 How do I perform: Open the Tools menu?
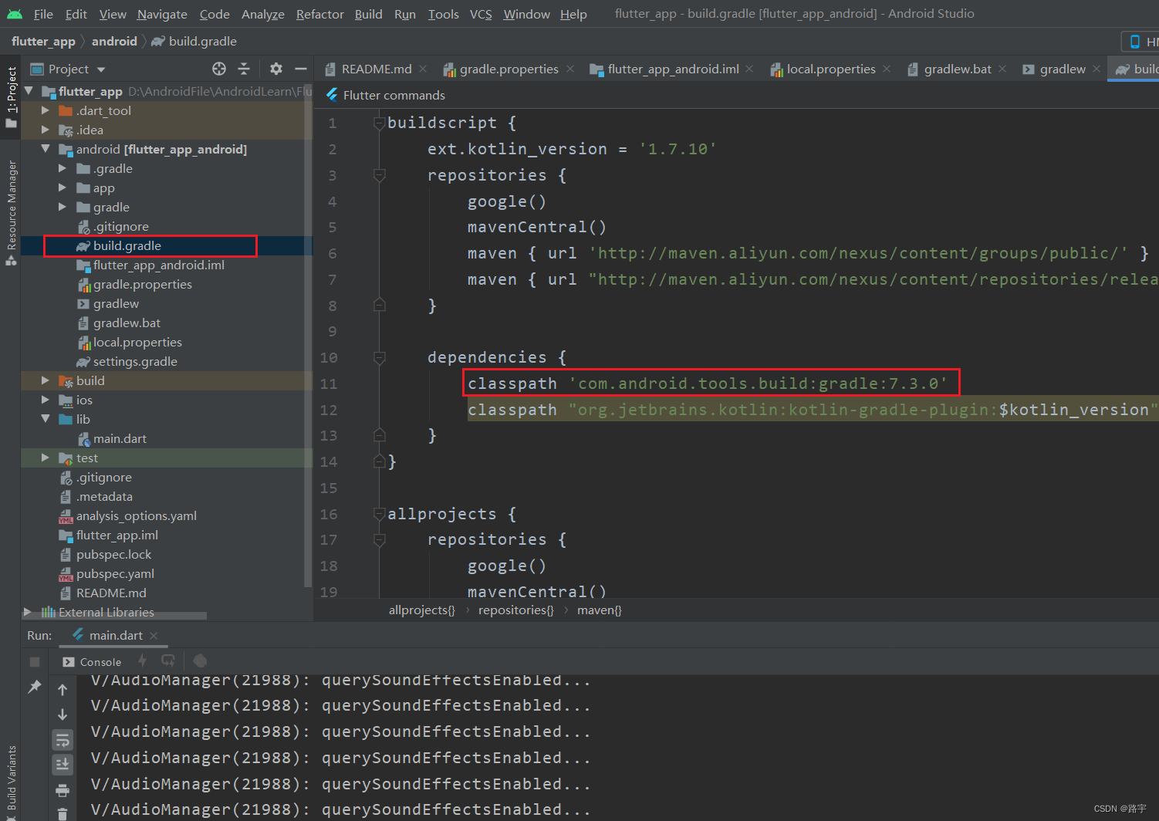(x=444, y=14)
